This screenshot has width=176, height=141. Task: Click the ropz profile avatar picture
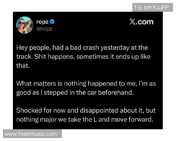click(x=25, y=25)
